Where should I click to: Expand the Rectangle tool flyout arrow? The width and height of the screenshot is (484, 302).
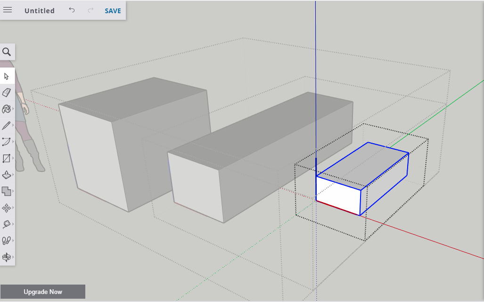tap(13, 158)
